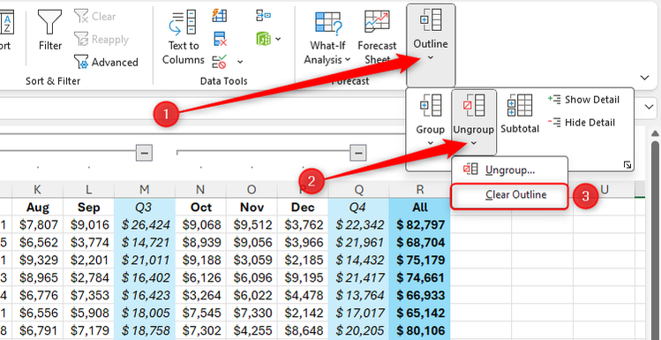Viewport: 661px width, 340px height.
Task: Select column O header
Action: (x=252, y=190)
